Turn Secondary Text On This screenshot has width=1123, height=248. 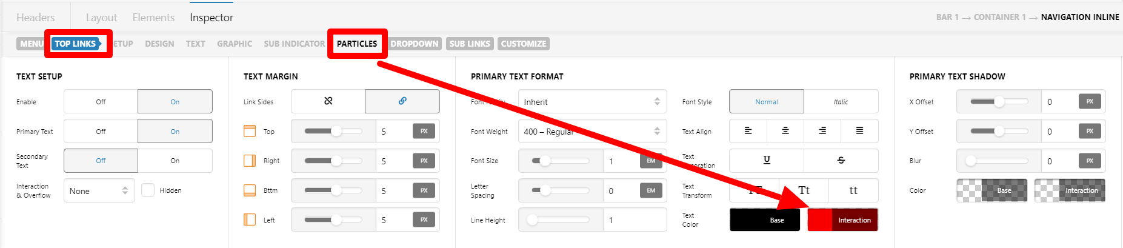(x=175, y=161)
